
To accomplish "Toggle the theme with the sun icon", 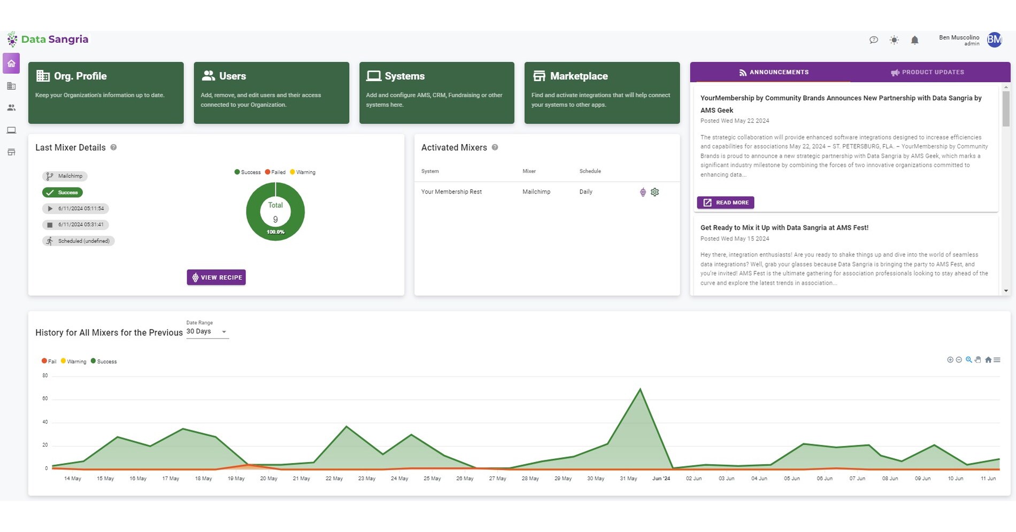I will (894, 40).
